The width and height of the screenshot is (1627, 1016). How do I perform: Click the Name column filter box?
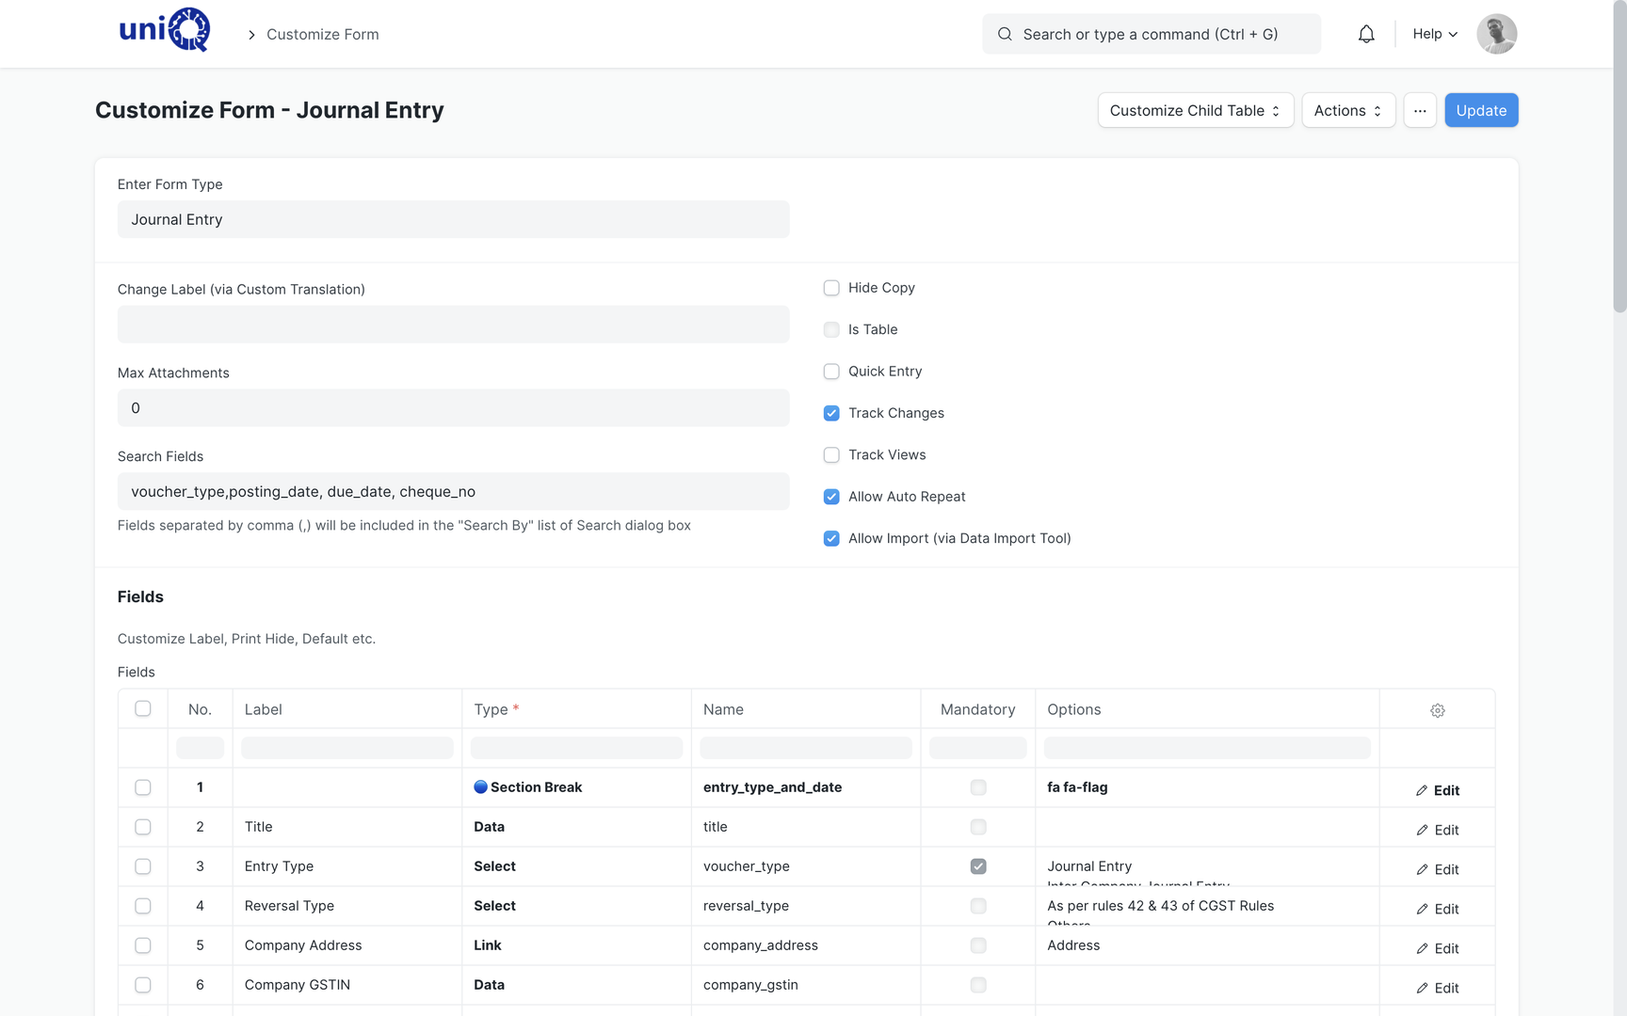pyautogui.click(x=806, y=748)
